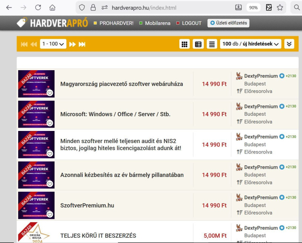Favorite the Microsoft: Windows ad with heart
Screen dimensions: 302x243
tap(50, 123)
